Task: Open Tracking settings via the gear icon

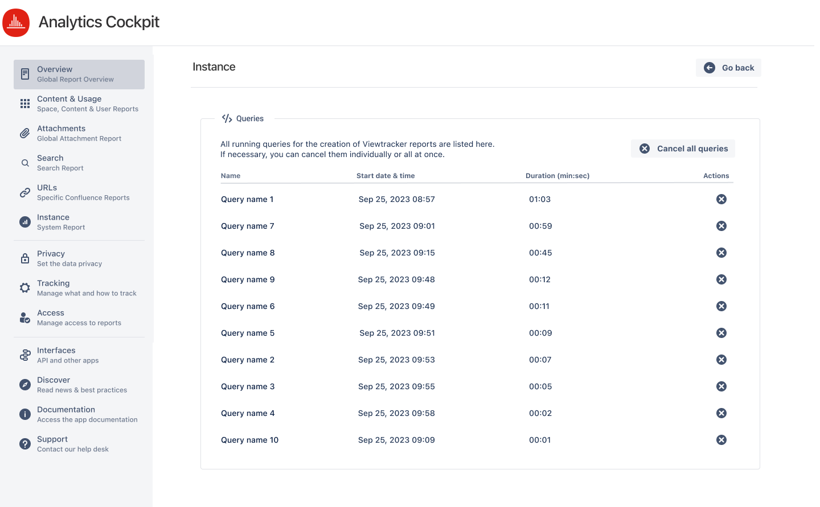Action: pos(24,287)
